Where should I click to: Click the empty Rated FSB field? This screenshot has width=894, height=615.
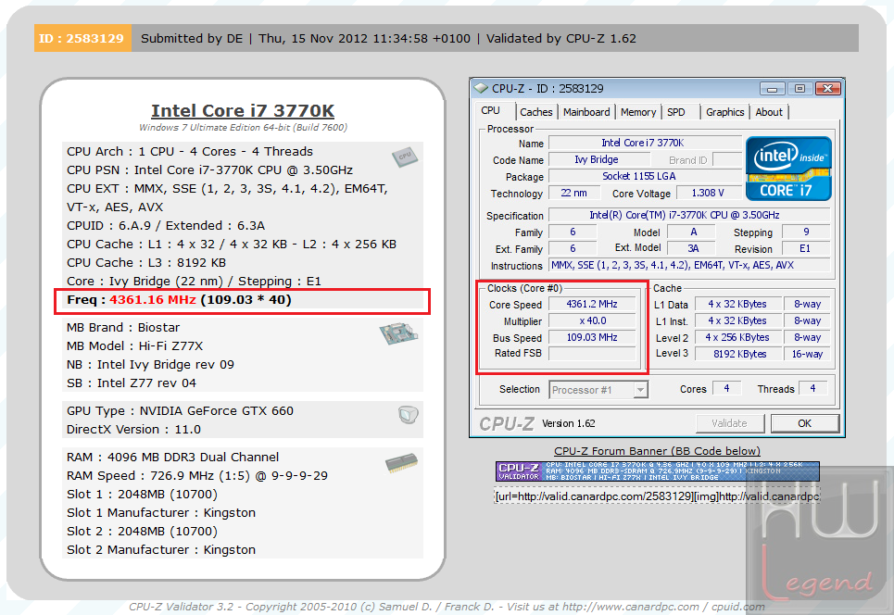click(x=592, y=354)
